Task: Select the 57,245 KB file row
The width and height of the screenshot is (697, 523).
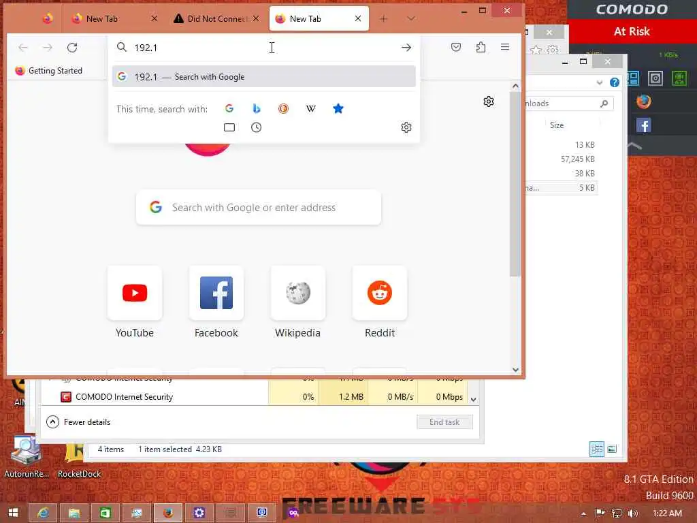Action: coord(561,159)
